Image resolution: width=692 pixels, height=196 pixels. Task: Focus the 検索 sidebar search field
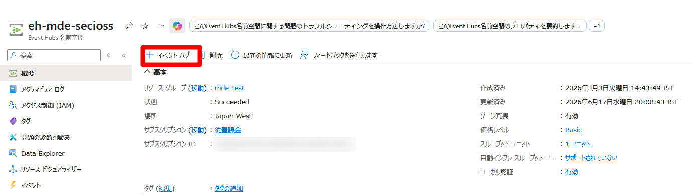click(x=54, y=55)
